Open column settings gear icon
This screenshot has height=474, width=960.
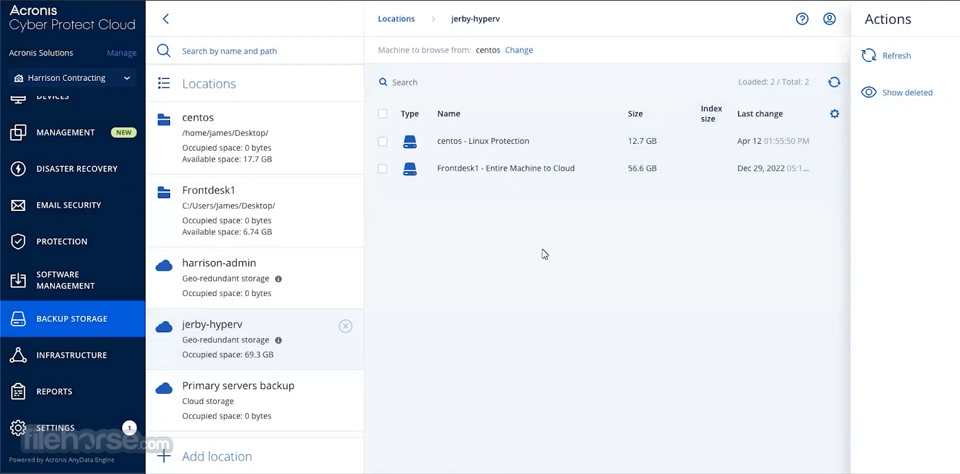pyautogui.click(x=835, y=114)
